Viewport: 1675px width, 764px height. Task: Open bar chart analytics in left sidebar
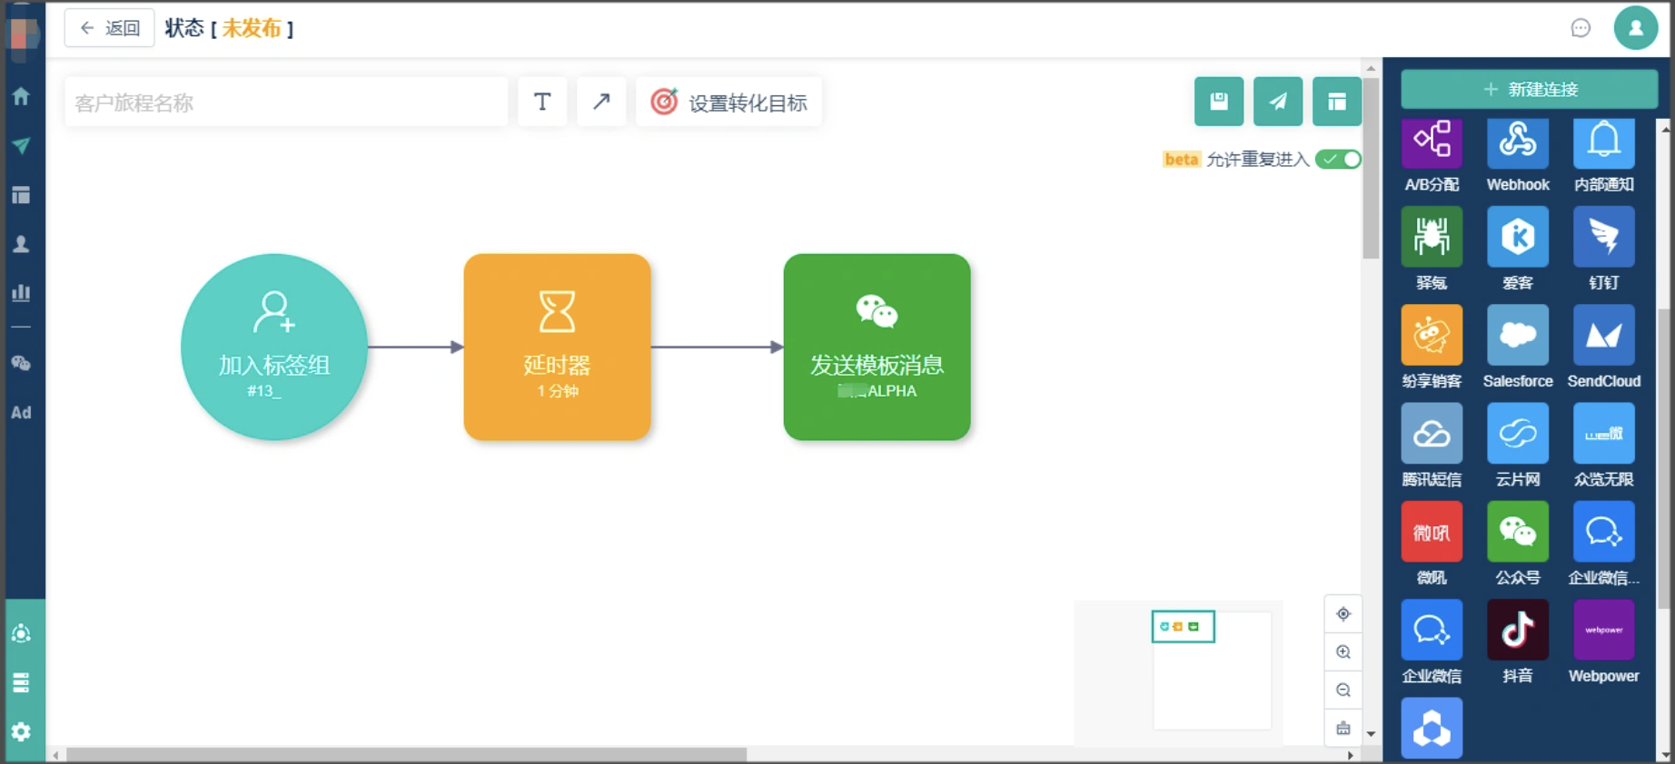pyautogui.click(x=21, y=292)
